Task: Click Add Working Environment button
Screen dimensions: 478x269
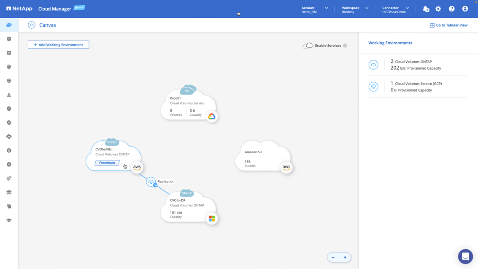Action: coord(58,45)
